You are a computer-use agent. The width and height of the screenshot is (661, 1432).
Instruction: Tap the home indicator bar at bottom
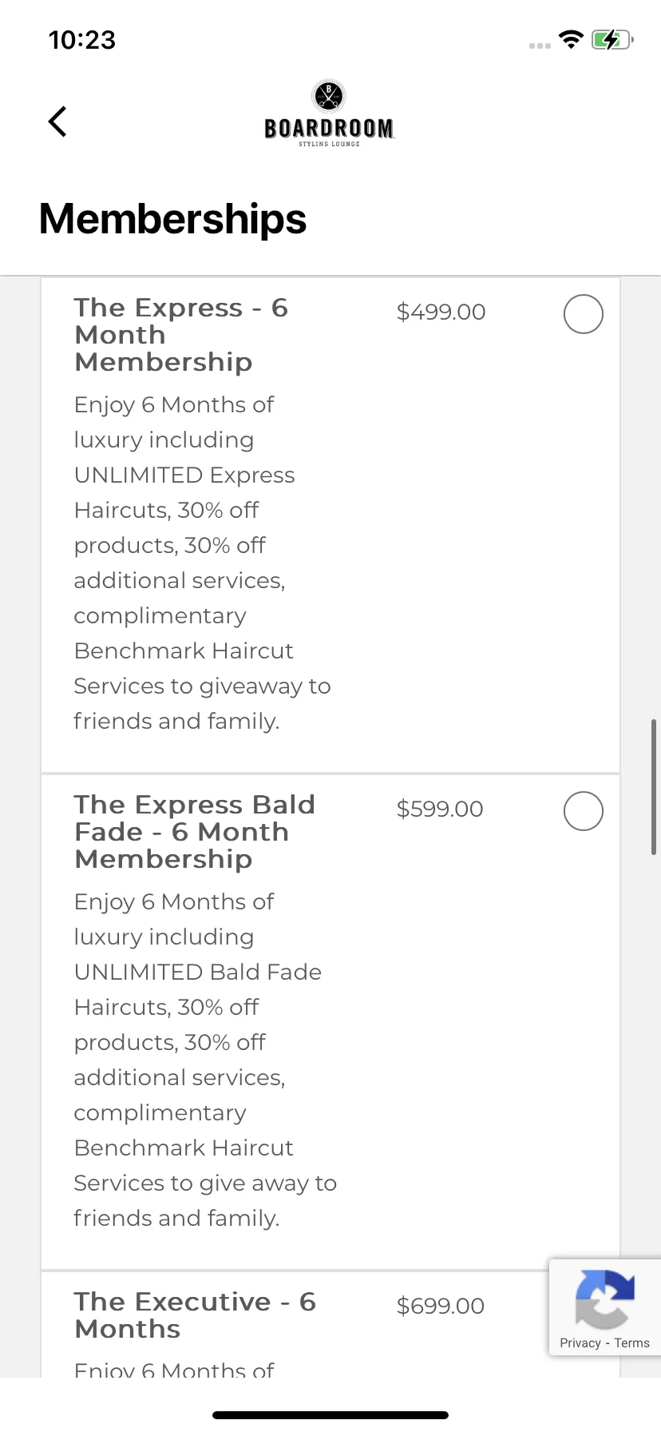[x=330, y=1414]
